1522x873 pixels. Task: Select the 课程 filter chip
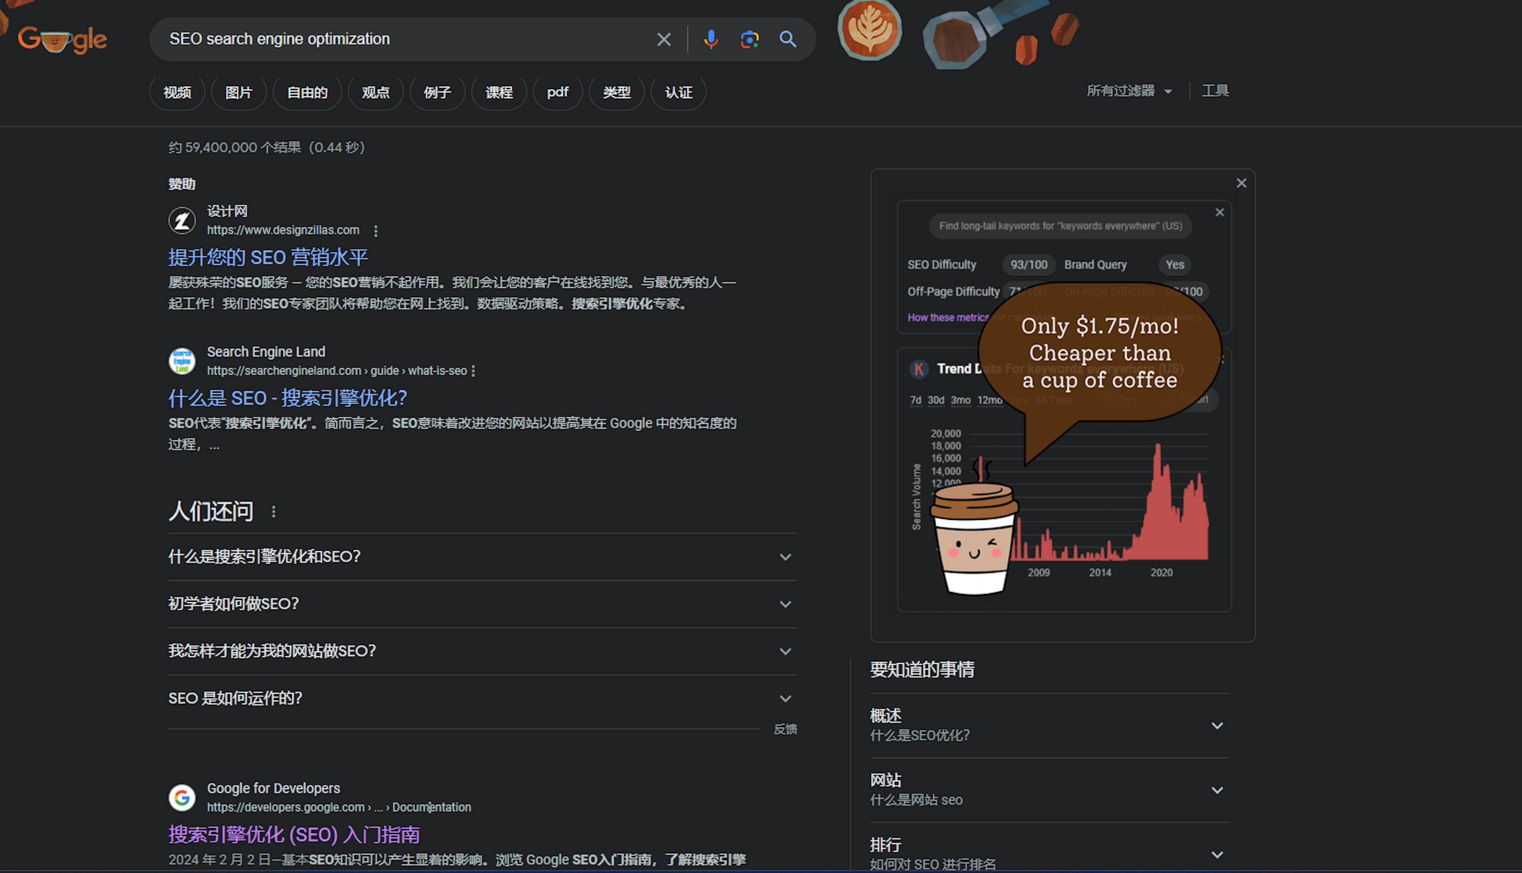pos(499,92)
